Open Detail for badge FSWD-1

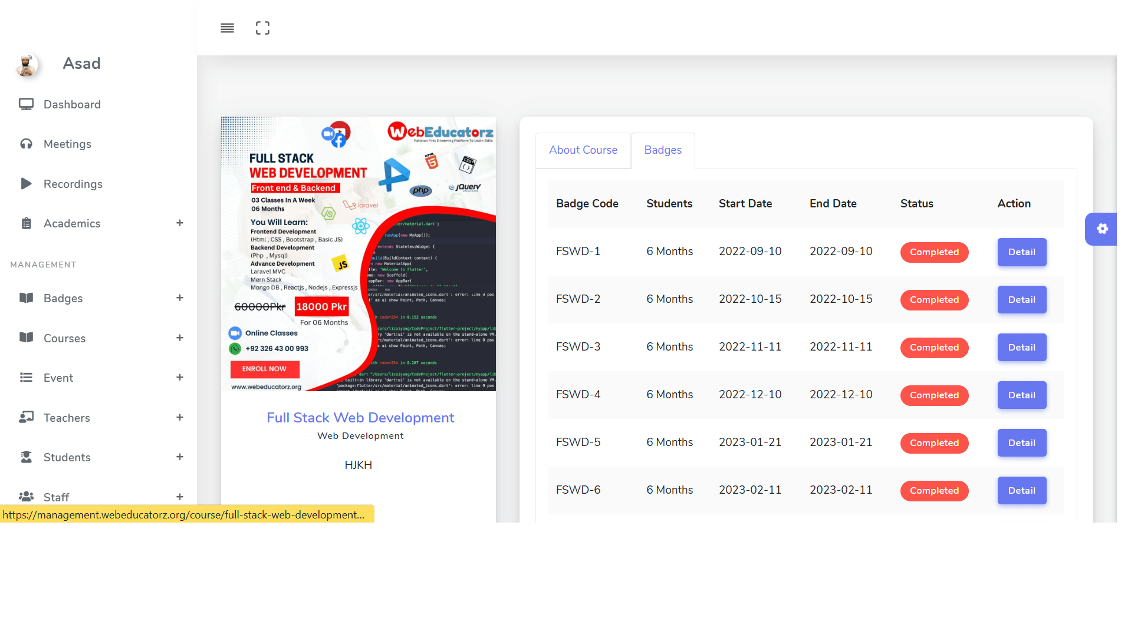[x=1022, y=252]
